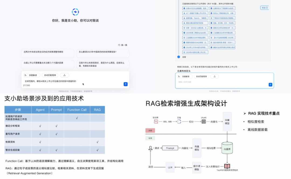The image size is (291, 179).
Task: Click the 知识库 database icon in the RAG diagram
Action: [156, 122]
